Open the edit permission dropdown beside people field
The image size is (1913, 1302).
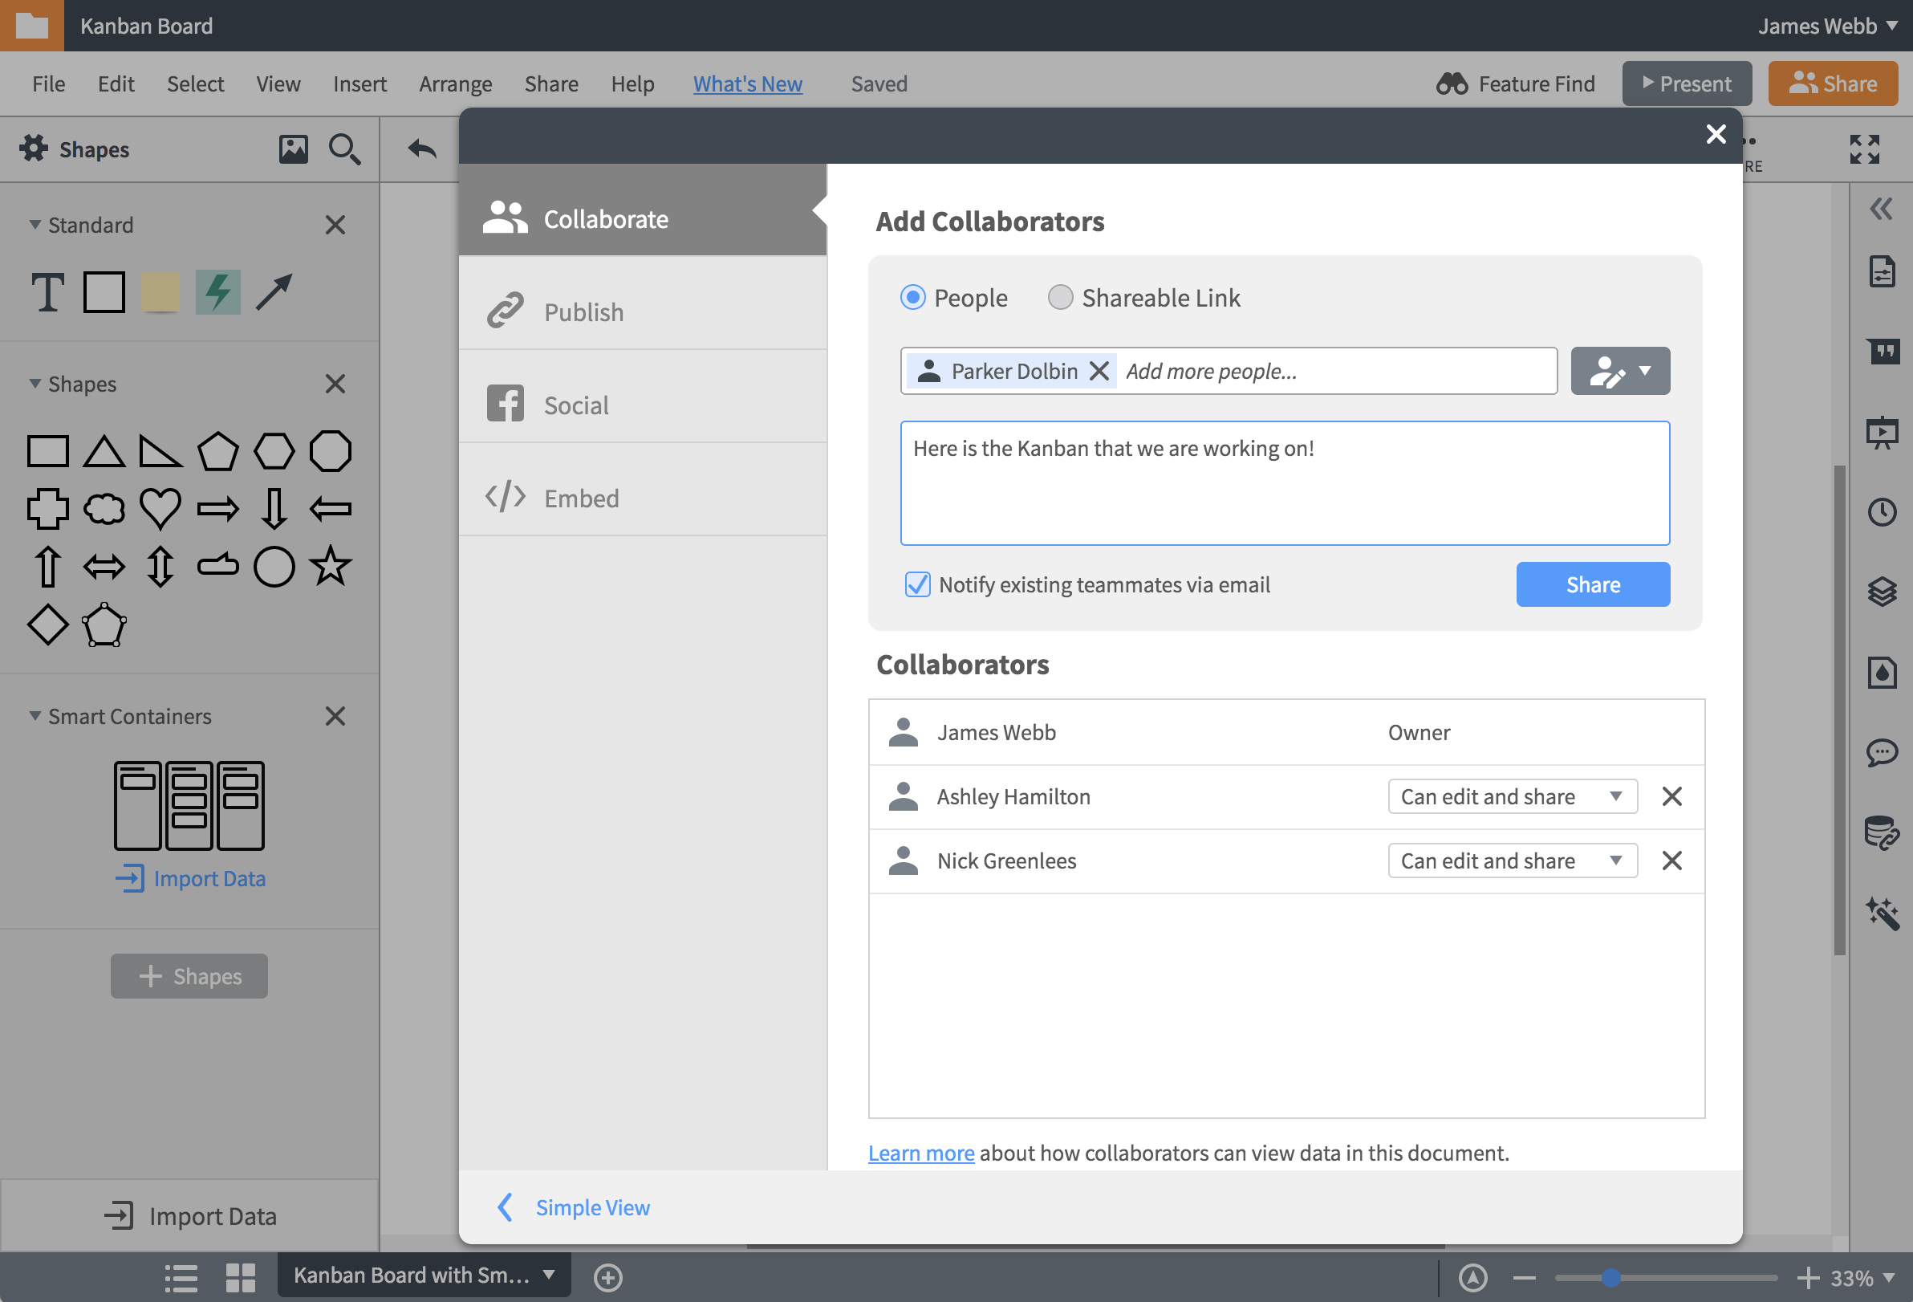click(x=1620, y=371)
